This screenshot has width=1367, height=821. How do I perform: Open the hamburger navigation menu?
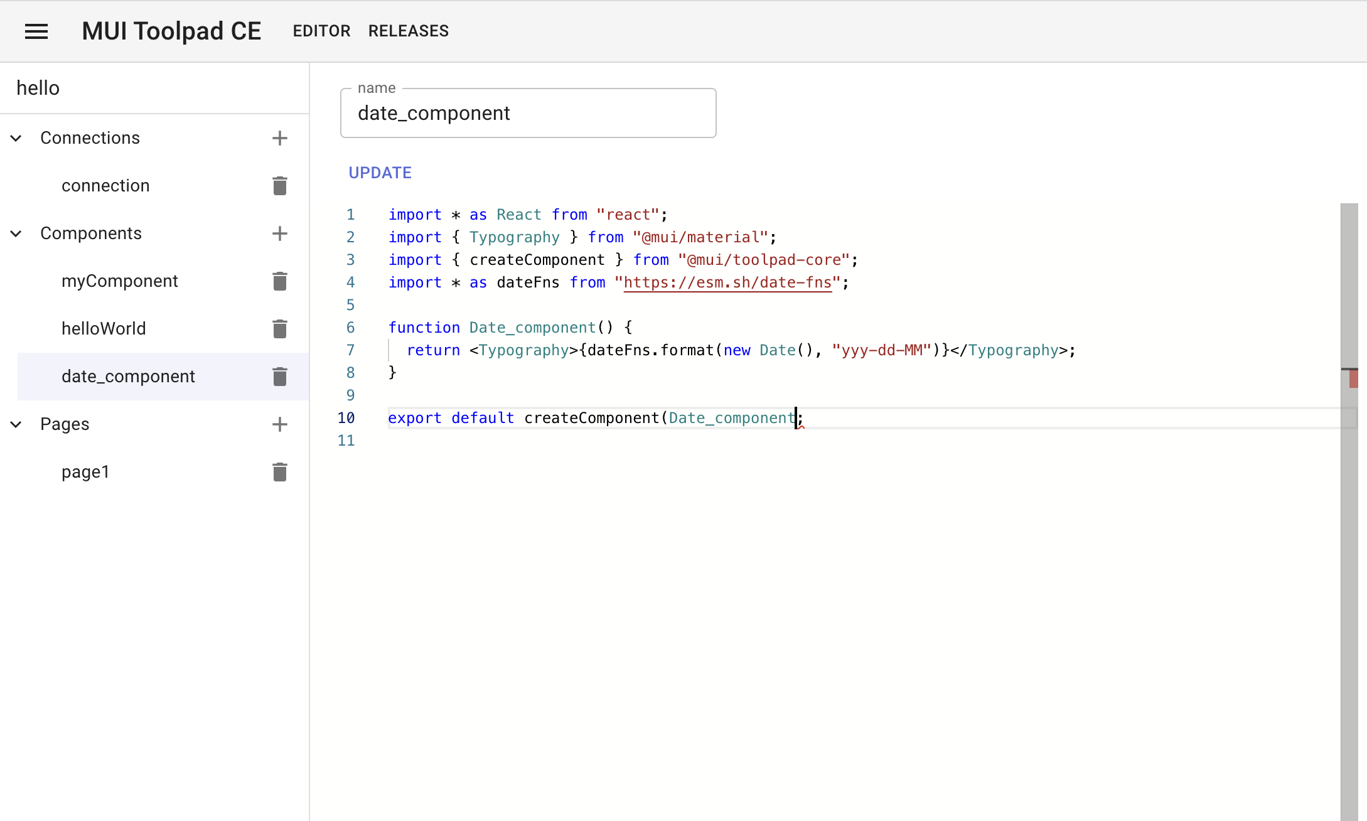click(36, 31)
